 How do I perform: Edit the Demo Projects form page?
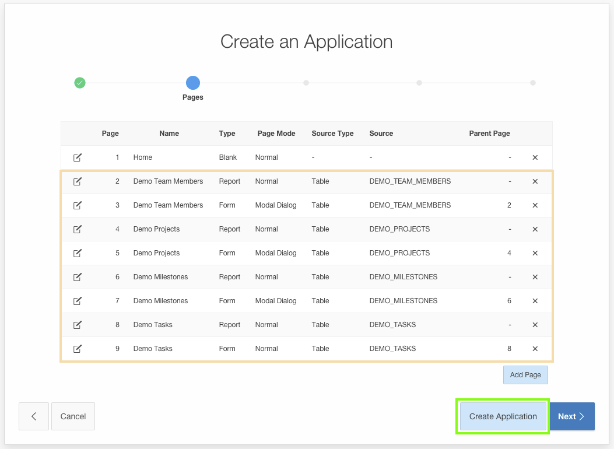click(x=78, y=253)
